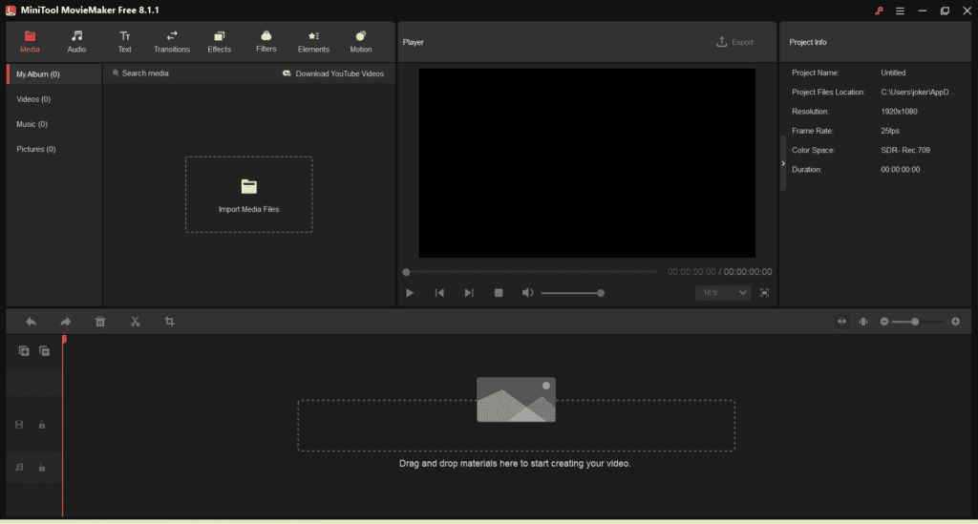Click the add track icon in timeline
The width and height of the screenshot is (978, 524).
(x=25, y=351)
